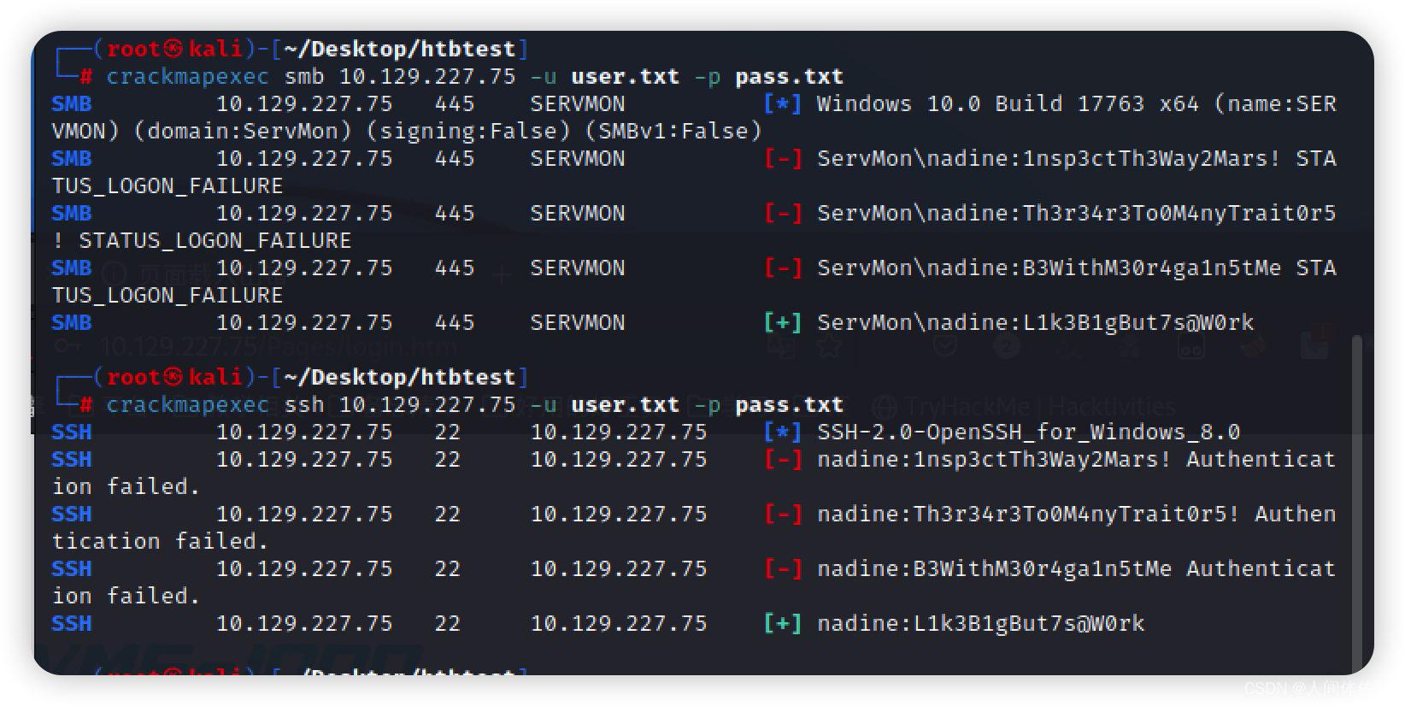Click [-] before ServMon\nadine:B3WithM30r4ga1n5tMe
Screen dimensions: 1405x706
point(782,268)
